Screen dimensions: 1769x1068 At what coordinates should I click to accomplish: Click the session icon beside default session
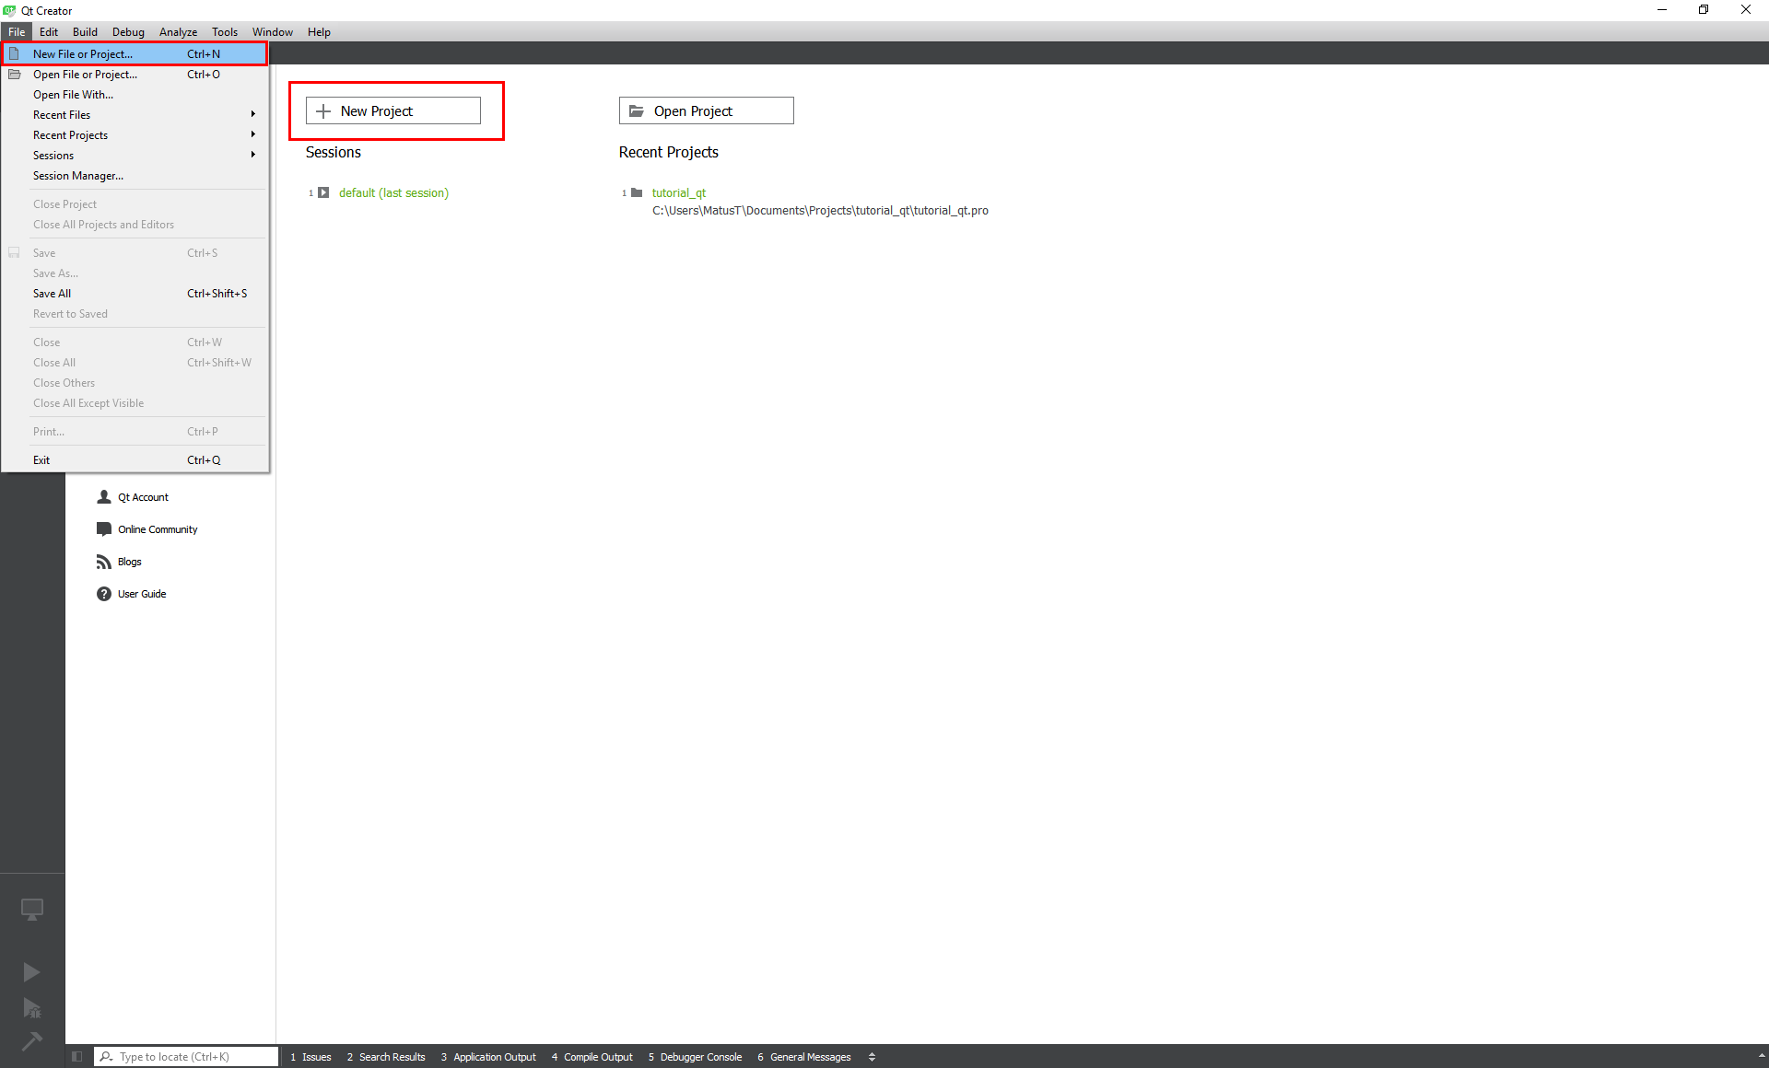(x=323, y=192)
